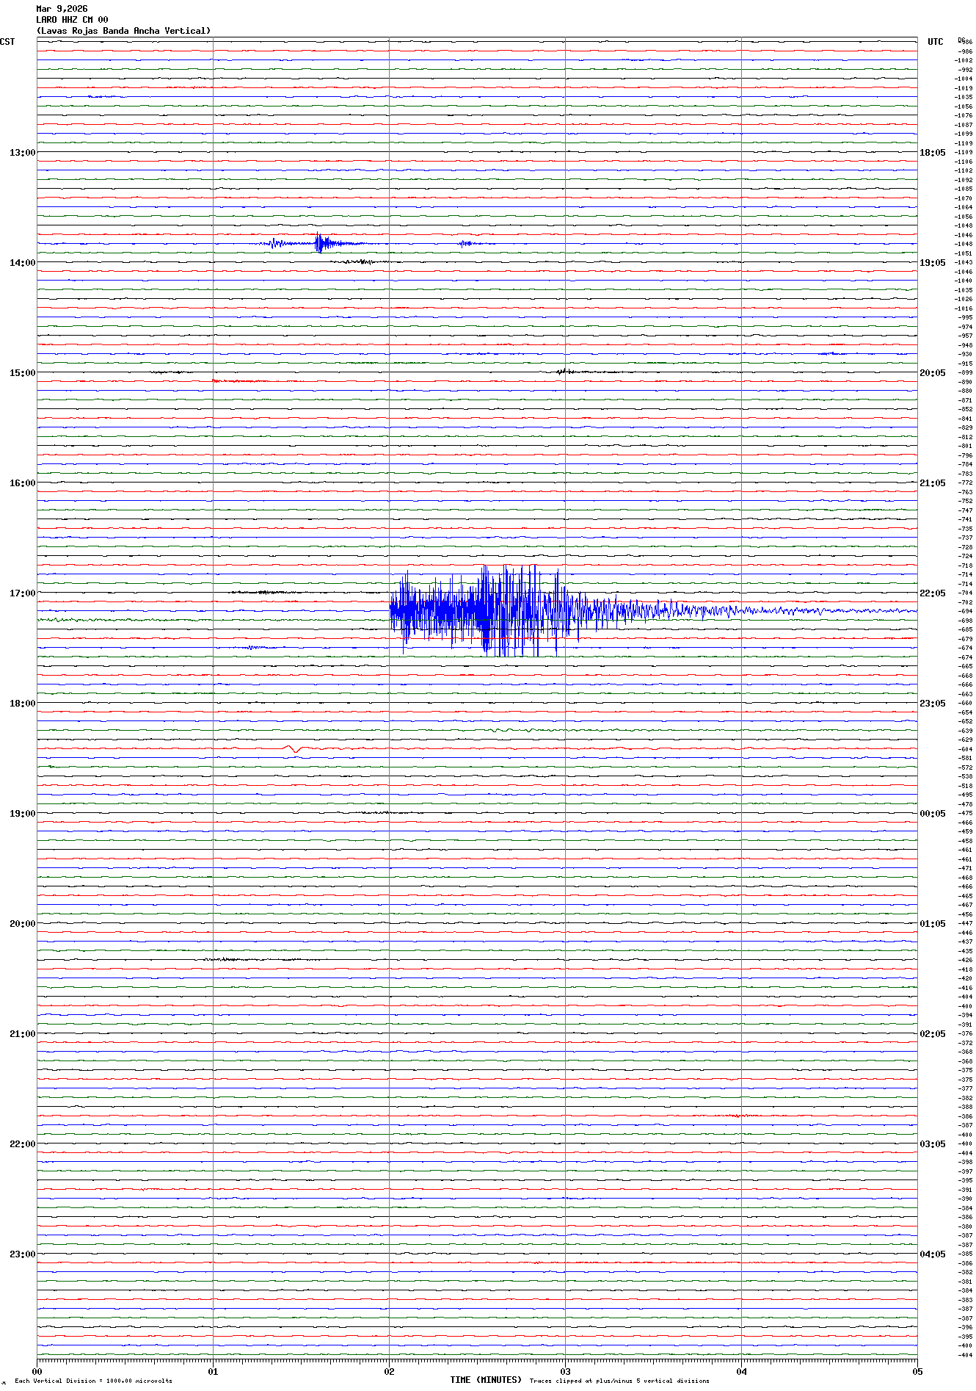Select the LARO HHZ CM 00 station label
976x1391 pixels.
pos(72,20)
